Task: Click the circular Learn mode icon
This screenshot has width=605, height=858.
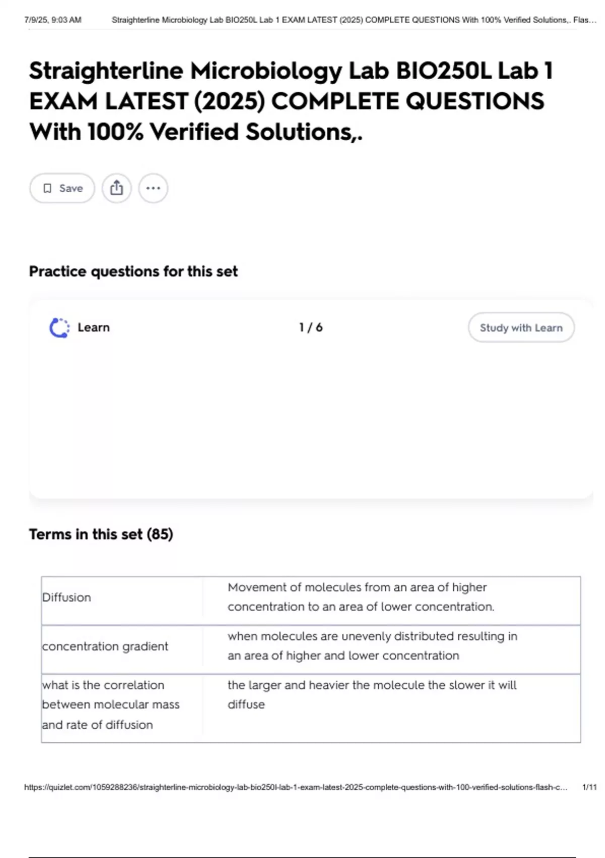Action: coord(59,328)
